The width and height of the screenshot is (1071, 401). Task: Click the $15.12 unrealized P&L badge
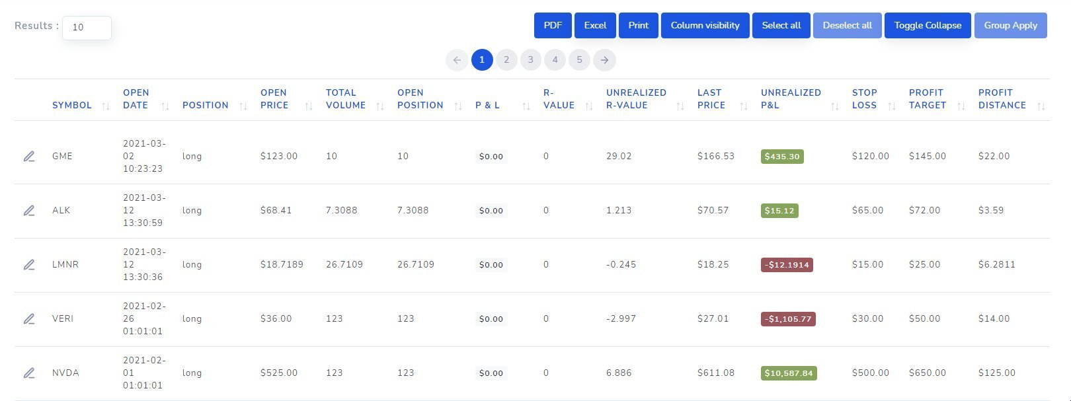tap(779, 211)
